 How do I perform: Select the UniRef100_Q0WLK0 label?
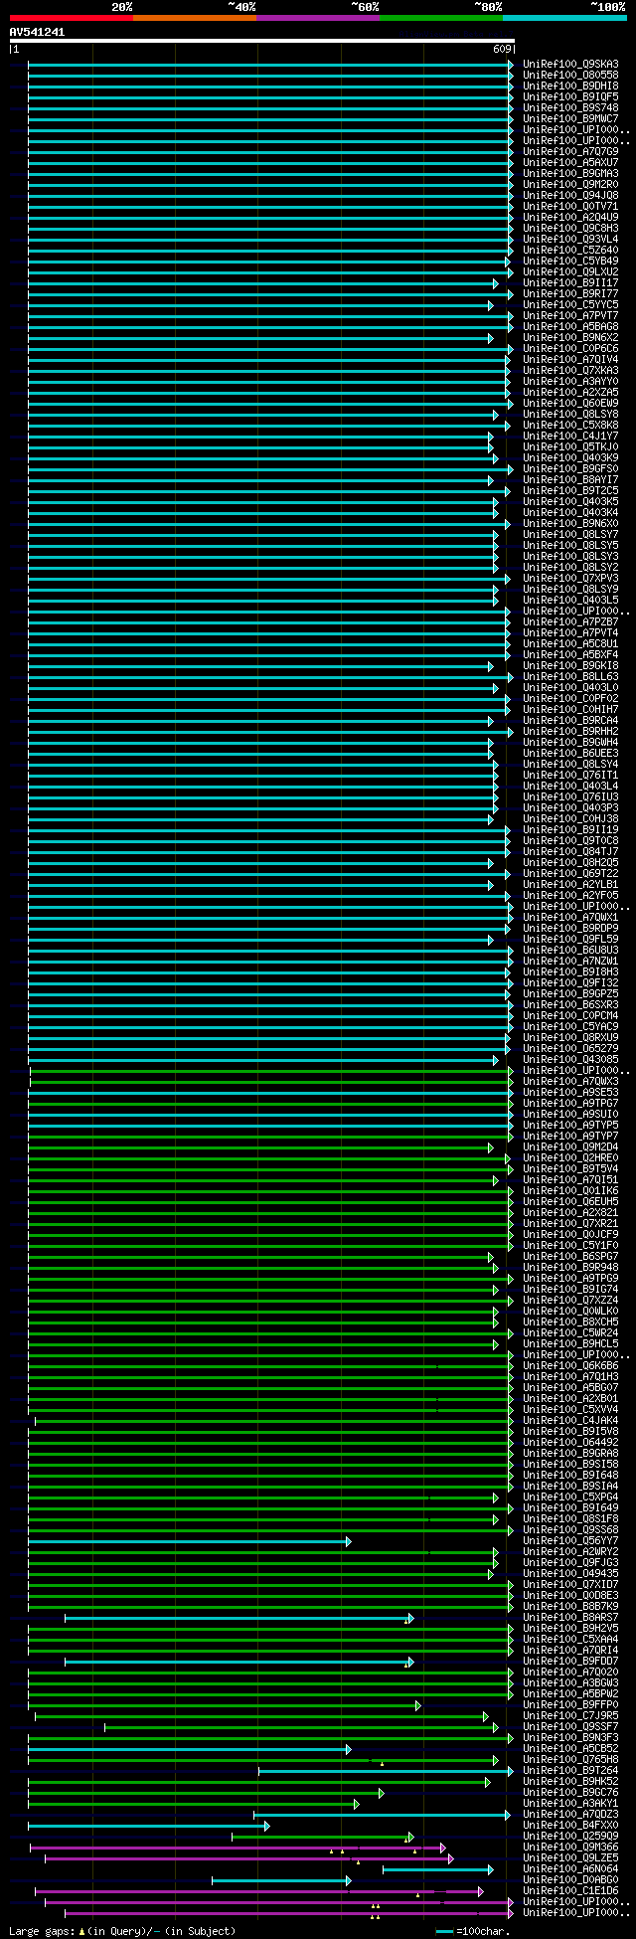click(x=570, y=1311)
